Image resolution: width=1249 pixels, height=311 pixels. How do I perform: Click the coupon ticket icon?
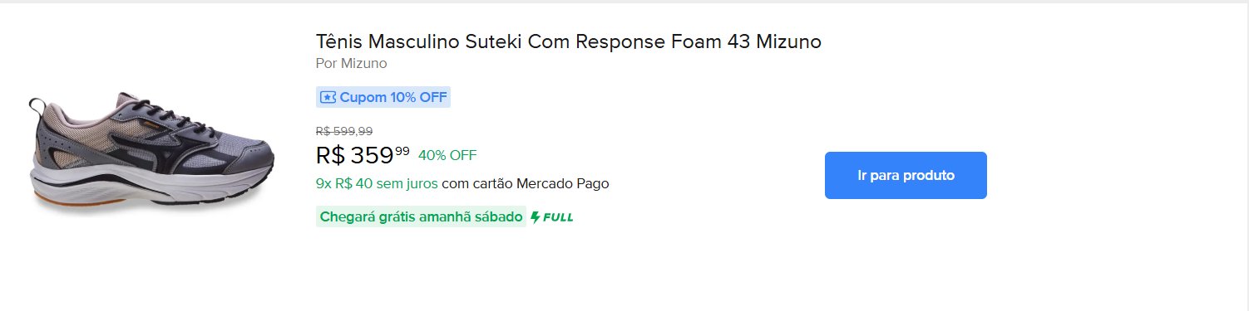(x=328, y=97)
